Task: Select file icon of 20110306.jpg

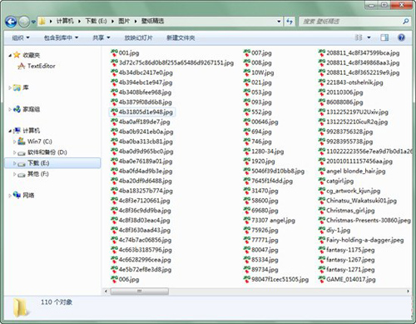Action: coord(322,92)
